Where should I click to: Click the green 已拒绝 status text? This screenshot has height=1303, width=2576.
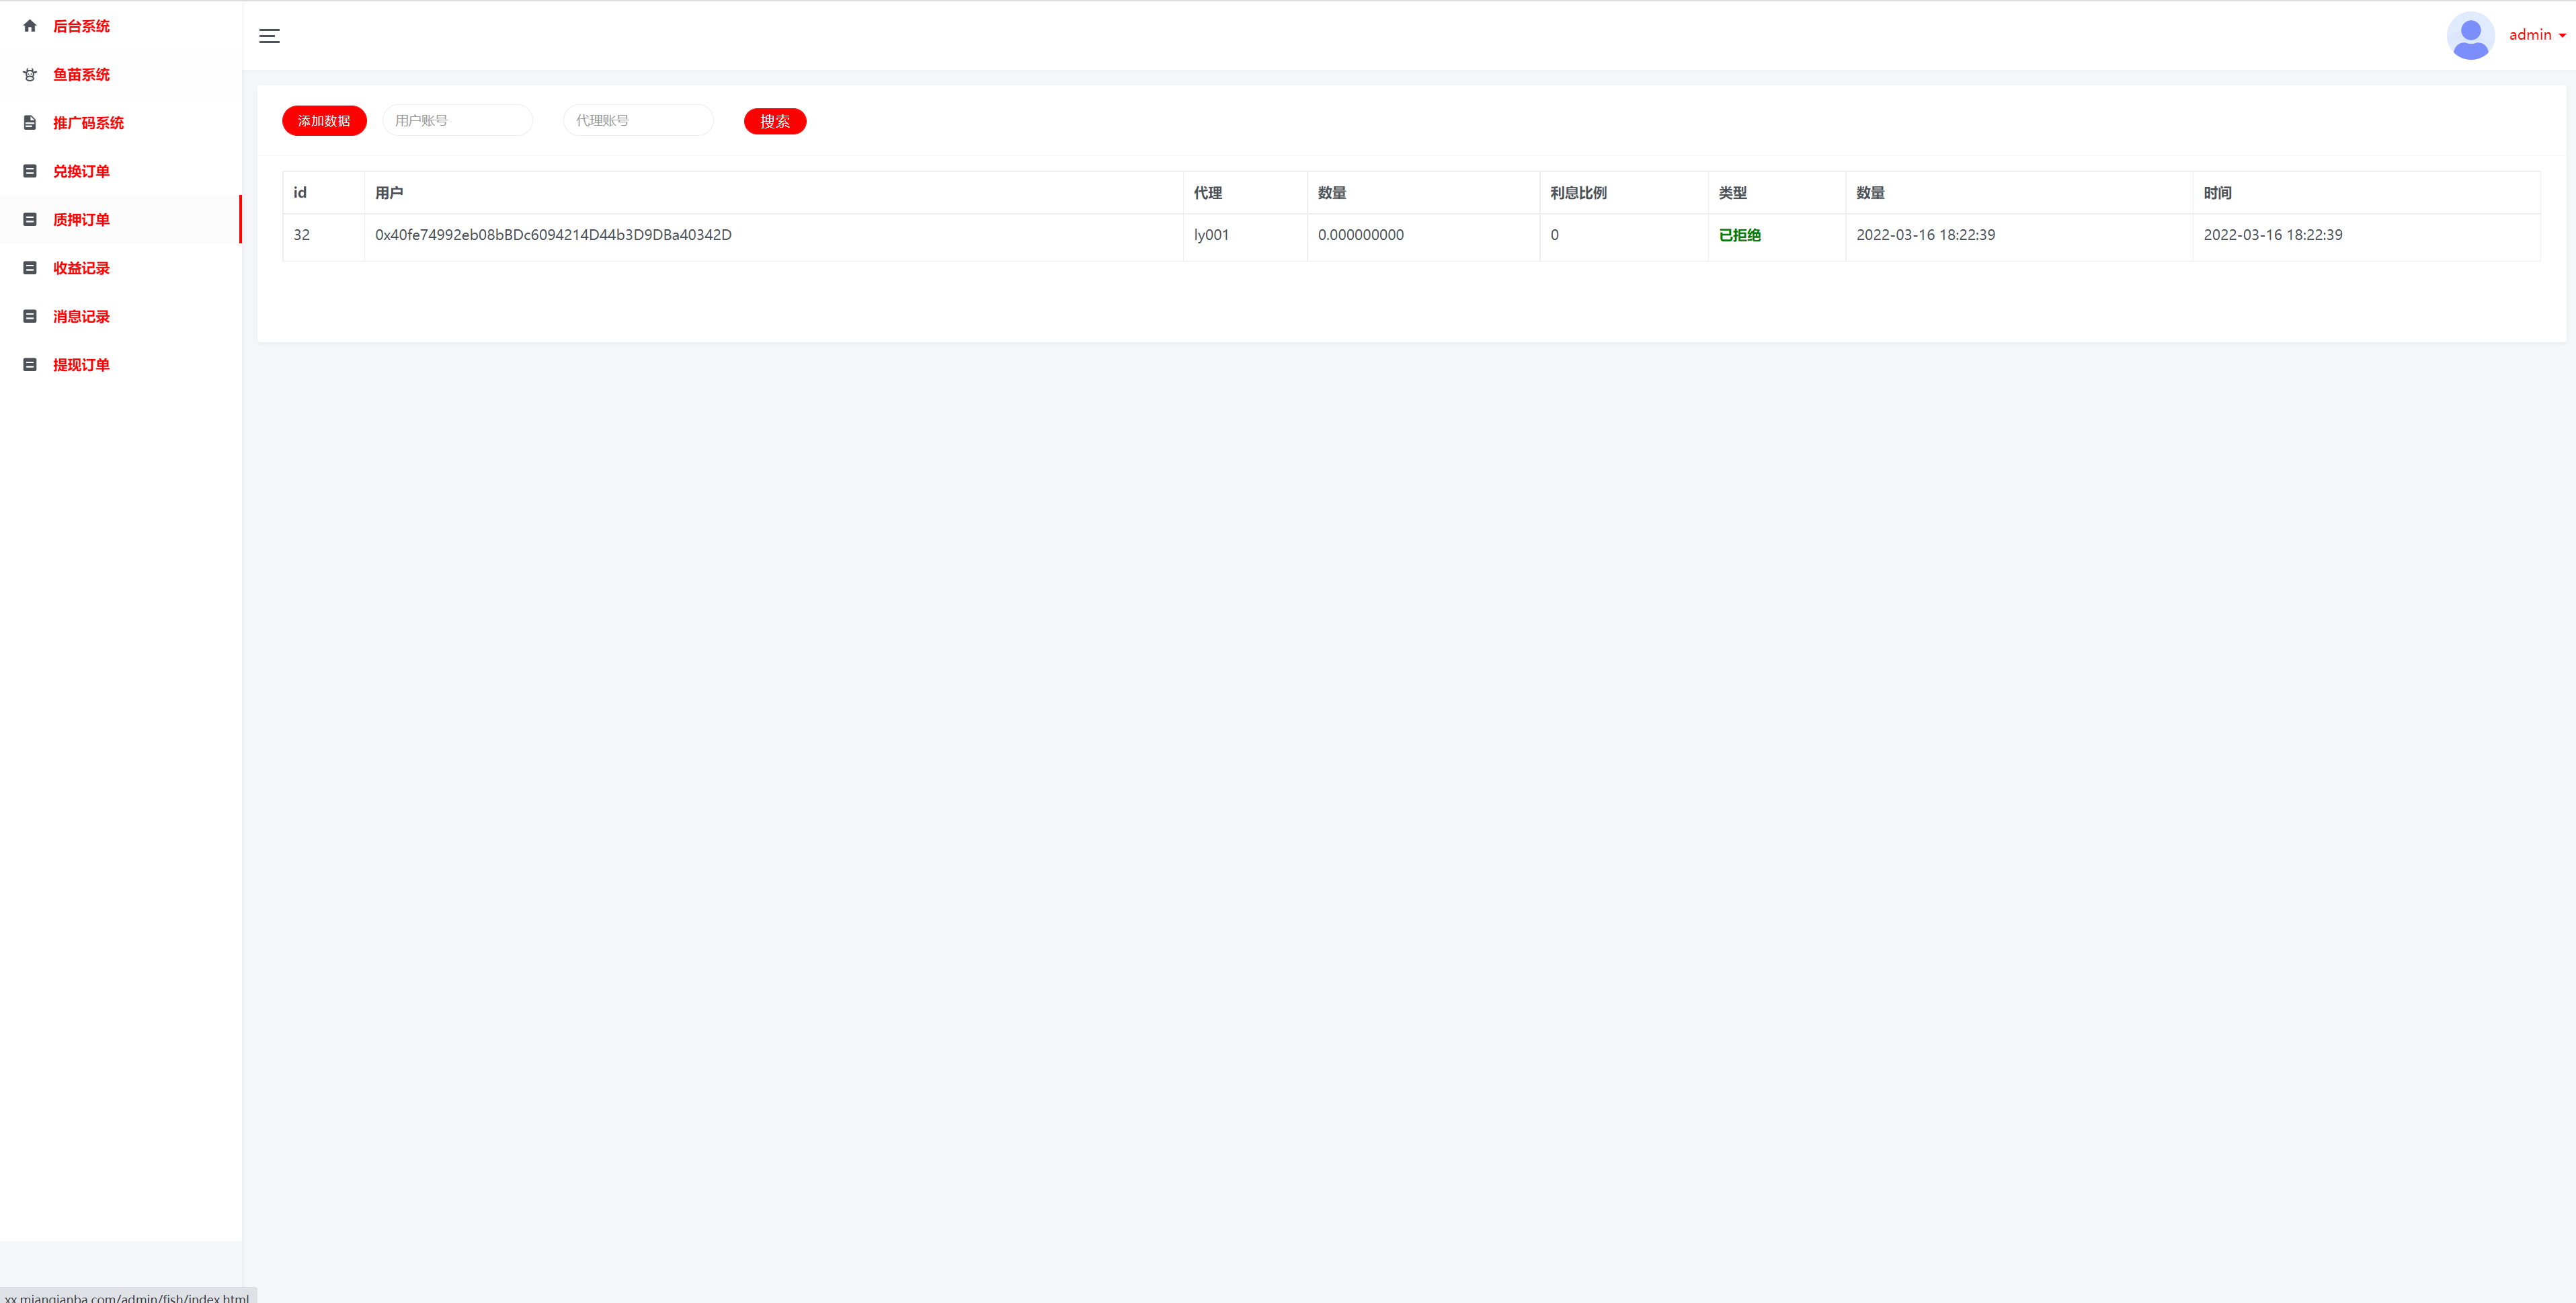click(x=1739, y=235)
